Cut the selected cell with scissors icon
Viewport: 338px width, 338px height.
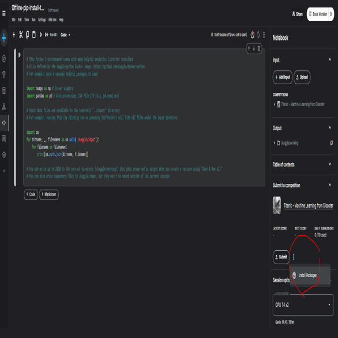[21, 35]
